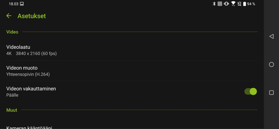Screen dimensions: 279x129
Task: Tap the Videon vakauttaminen label
Action: 31,89
